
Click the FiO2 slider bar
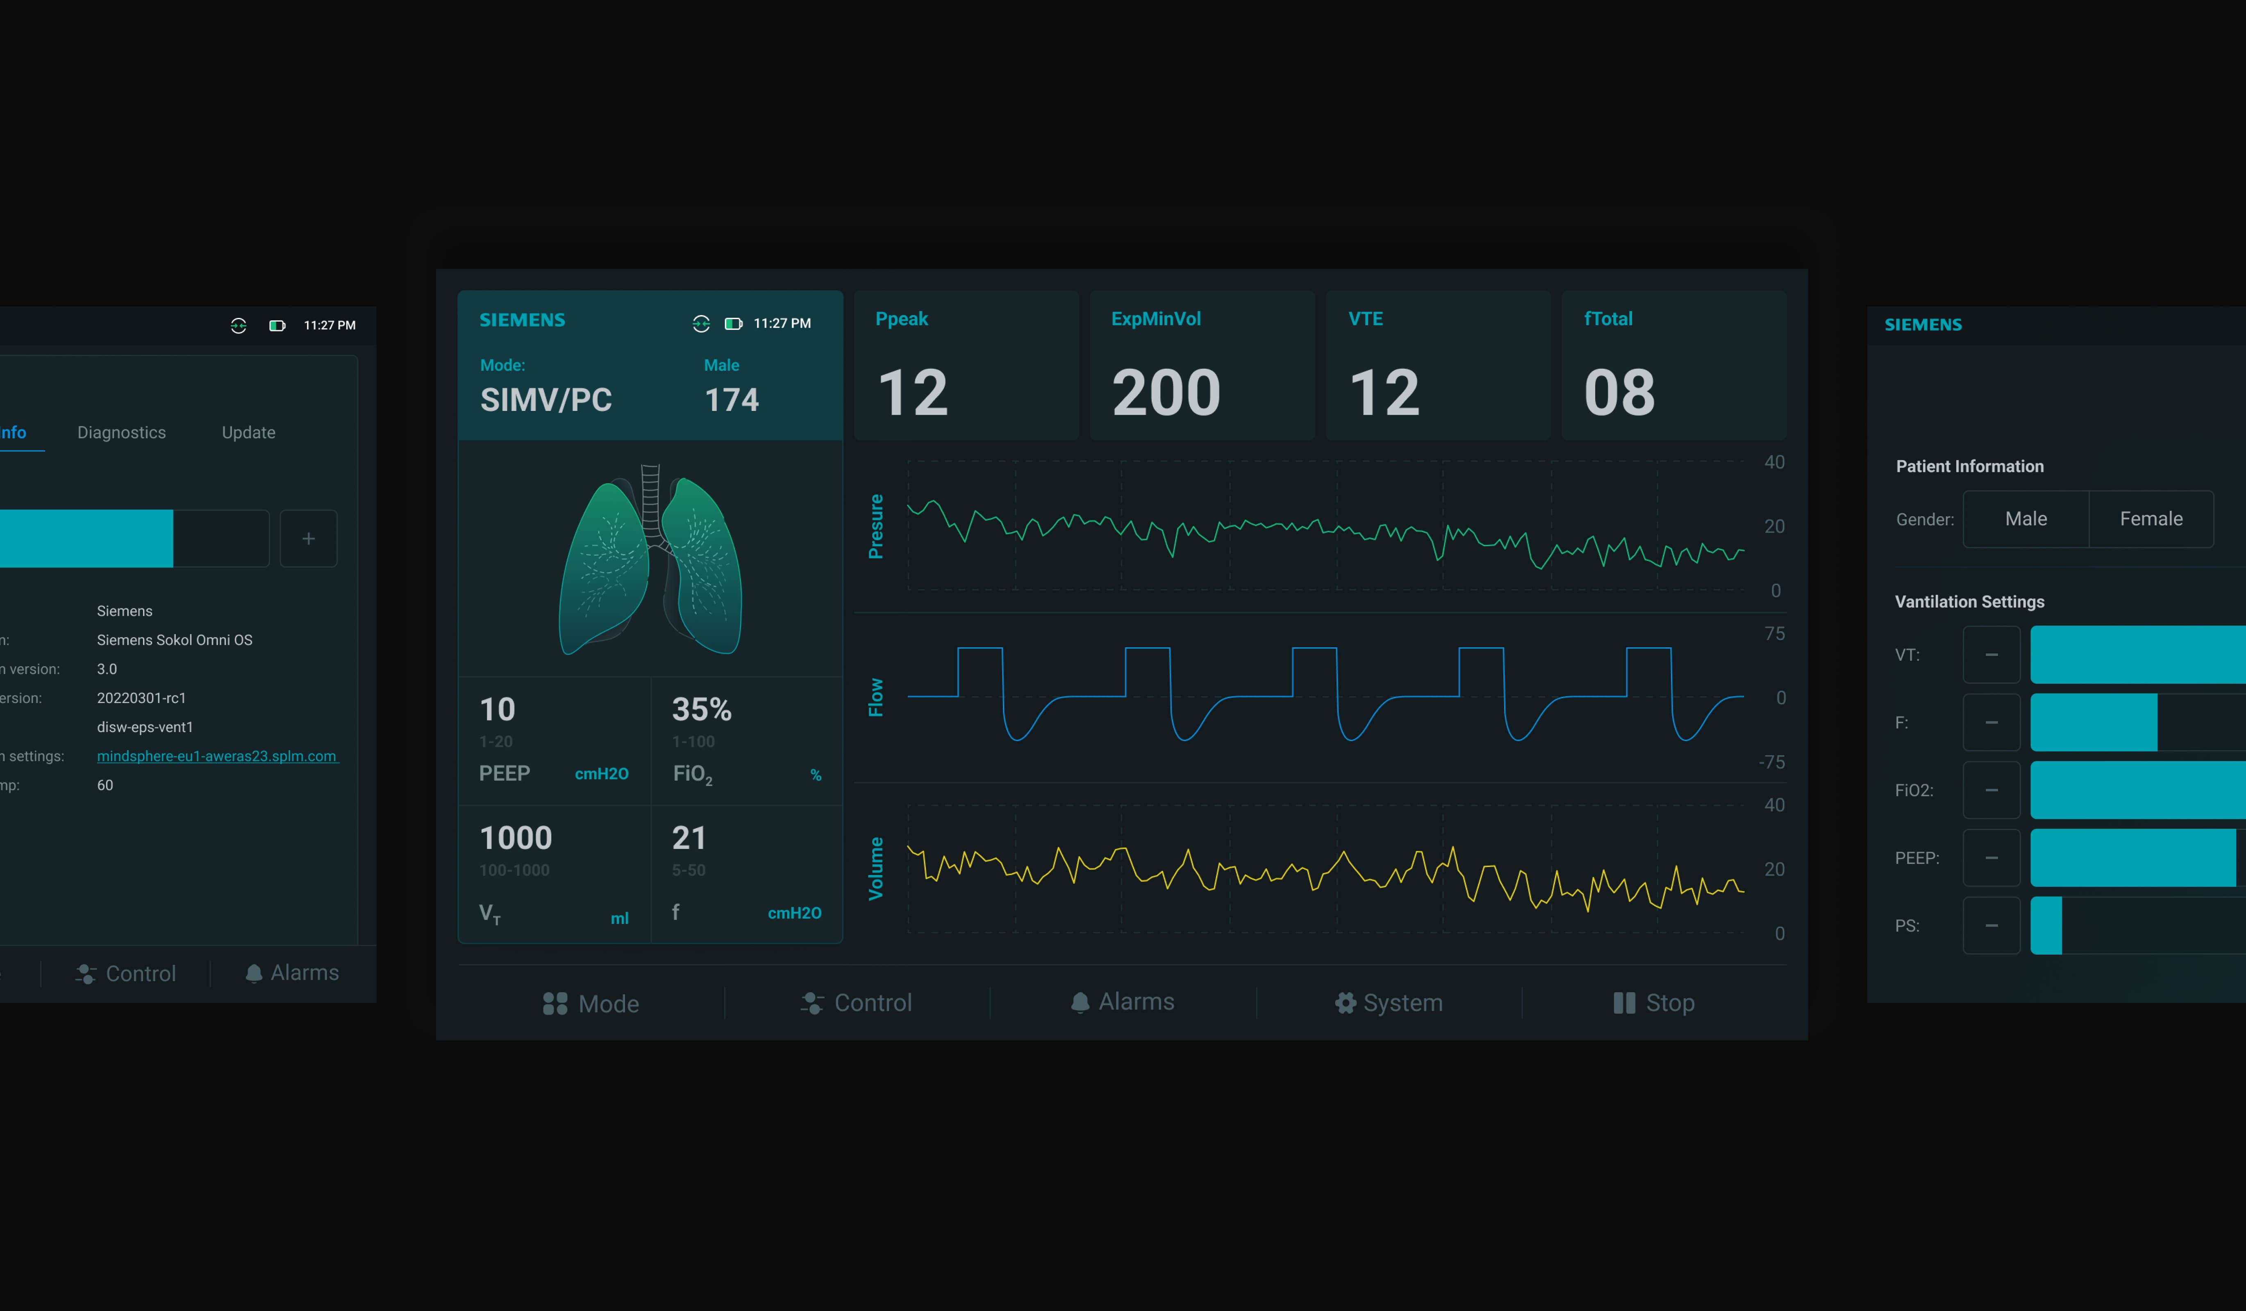click(2137, 790)
